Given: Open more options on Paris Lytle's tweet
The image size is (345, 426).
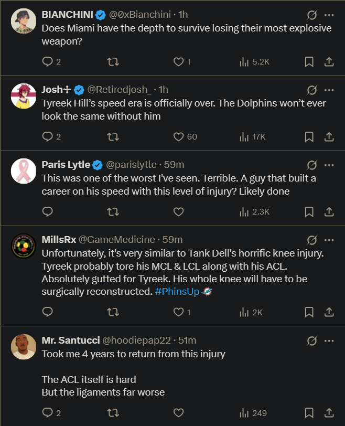Looking at the screenshot, I should tap(329, 165).
